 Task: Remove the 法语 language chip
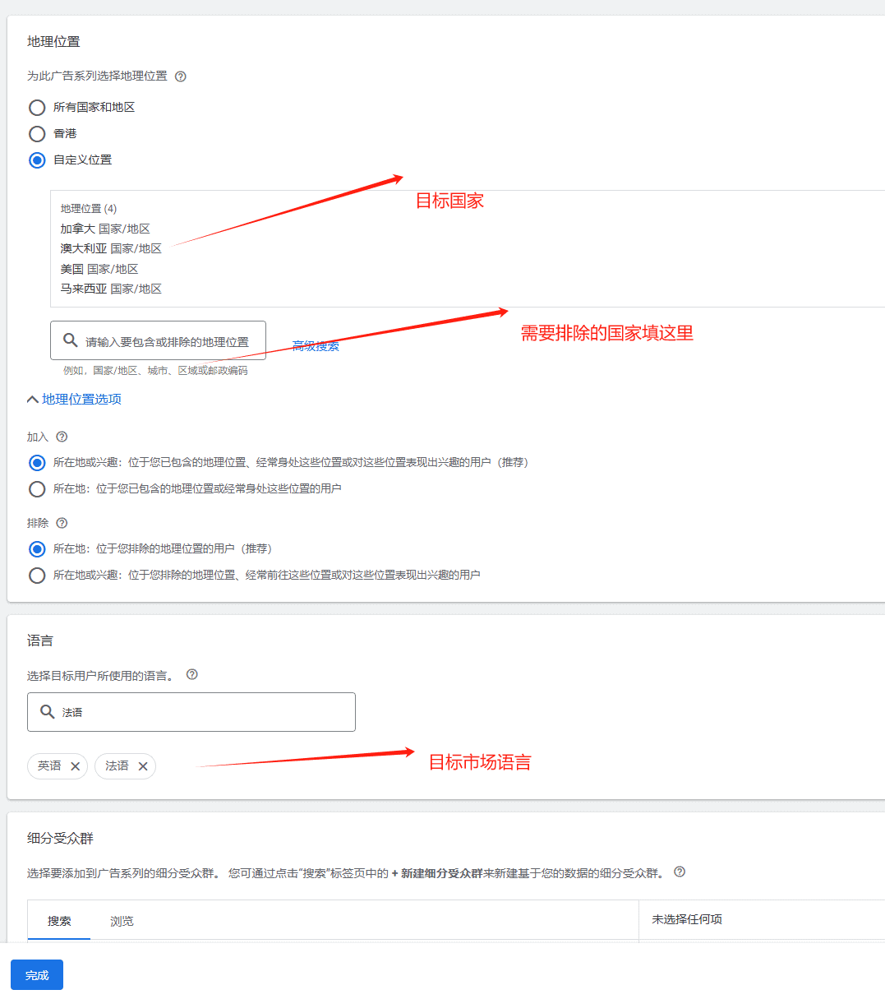coord(142,766)
